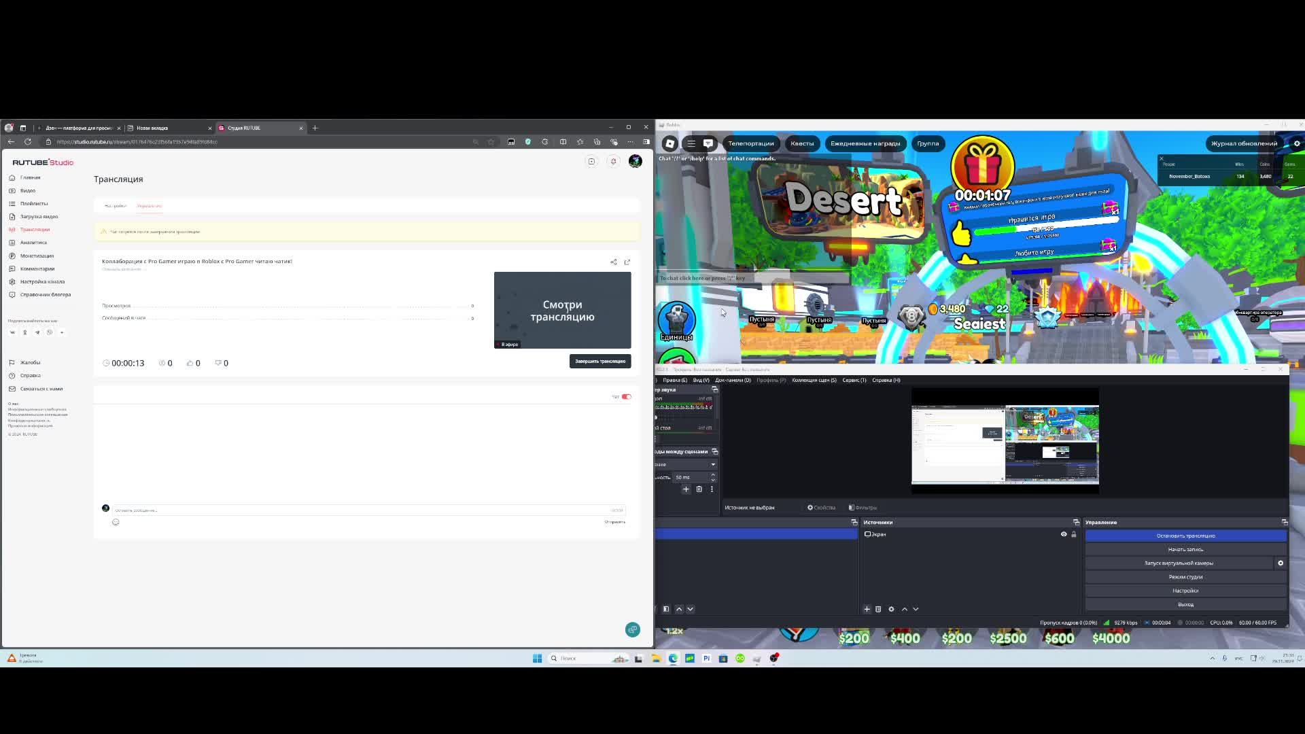Click Начать запись in OBS

tap(1185, 549)
